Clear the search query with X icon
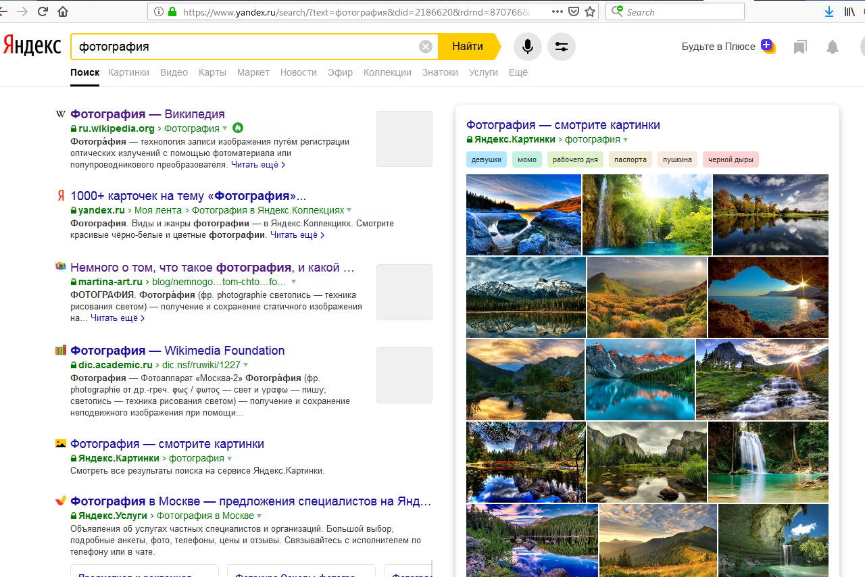This screenshot has width=865, height=577. click(425, 47)
